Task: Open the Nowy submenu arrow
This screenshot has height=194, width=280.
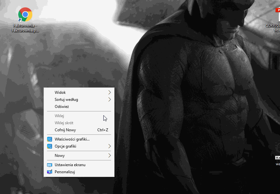Action: pyautogui.click(x=109, y=155)
